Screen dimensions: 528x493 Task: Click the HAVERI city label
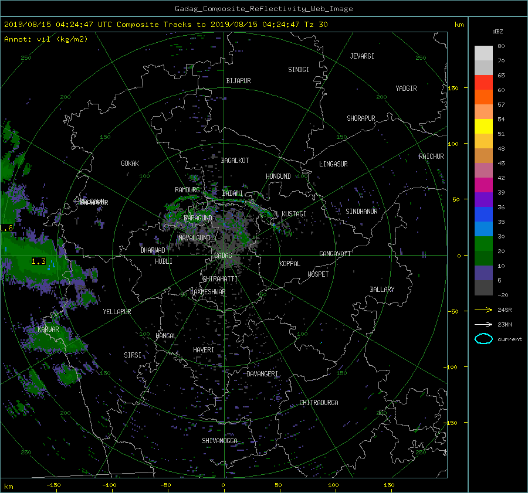(204, 350)
